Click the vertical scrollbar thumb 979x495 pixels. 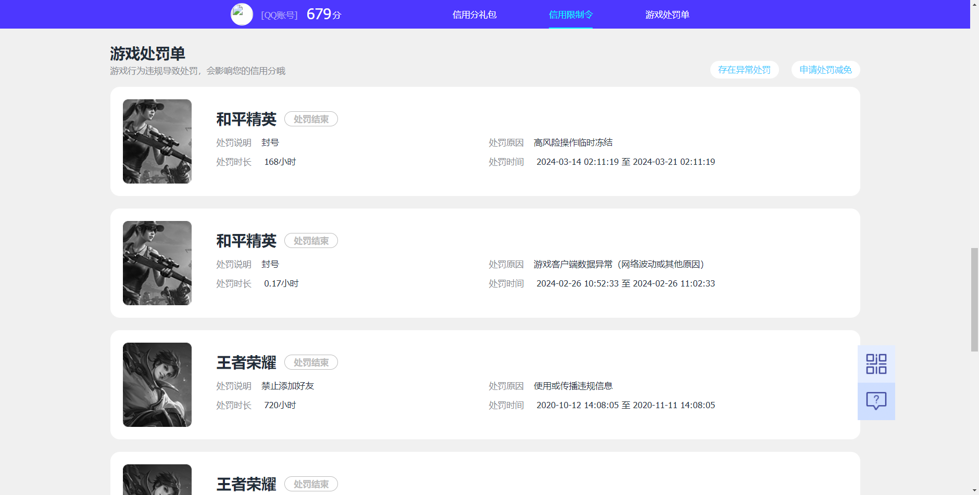[974, 299]
